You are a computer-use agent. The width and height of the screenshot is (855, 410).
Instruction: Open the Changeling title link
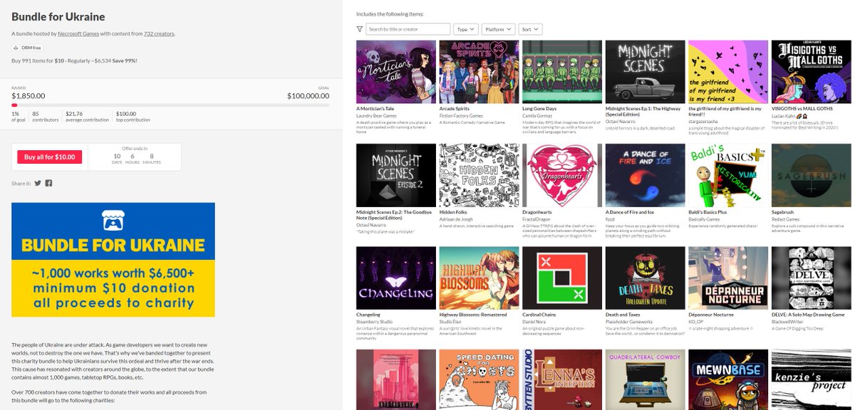pyautogui.click(x=368, y=315)
